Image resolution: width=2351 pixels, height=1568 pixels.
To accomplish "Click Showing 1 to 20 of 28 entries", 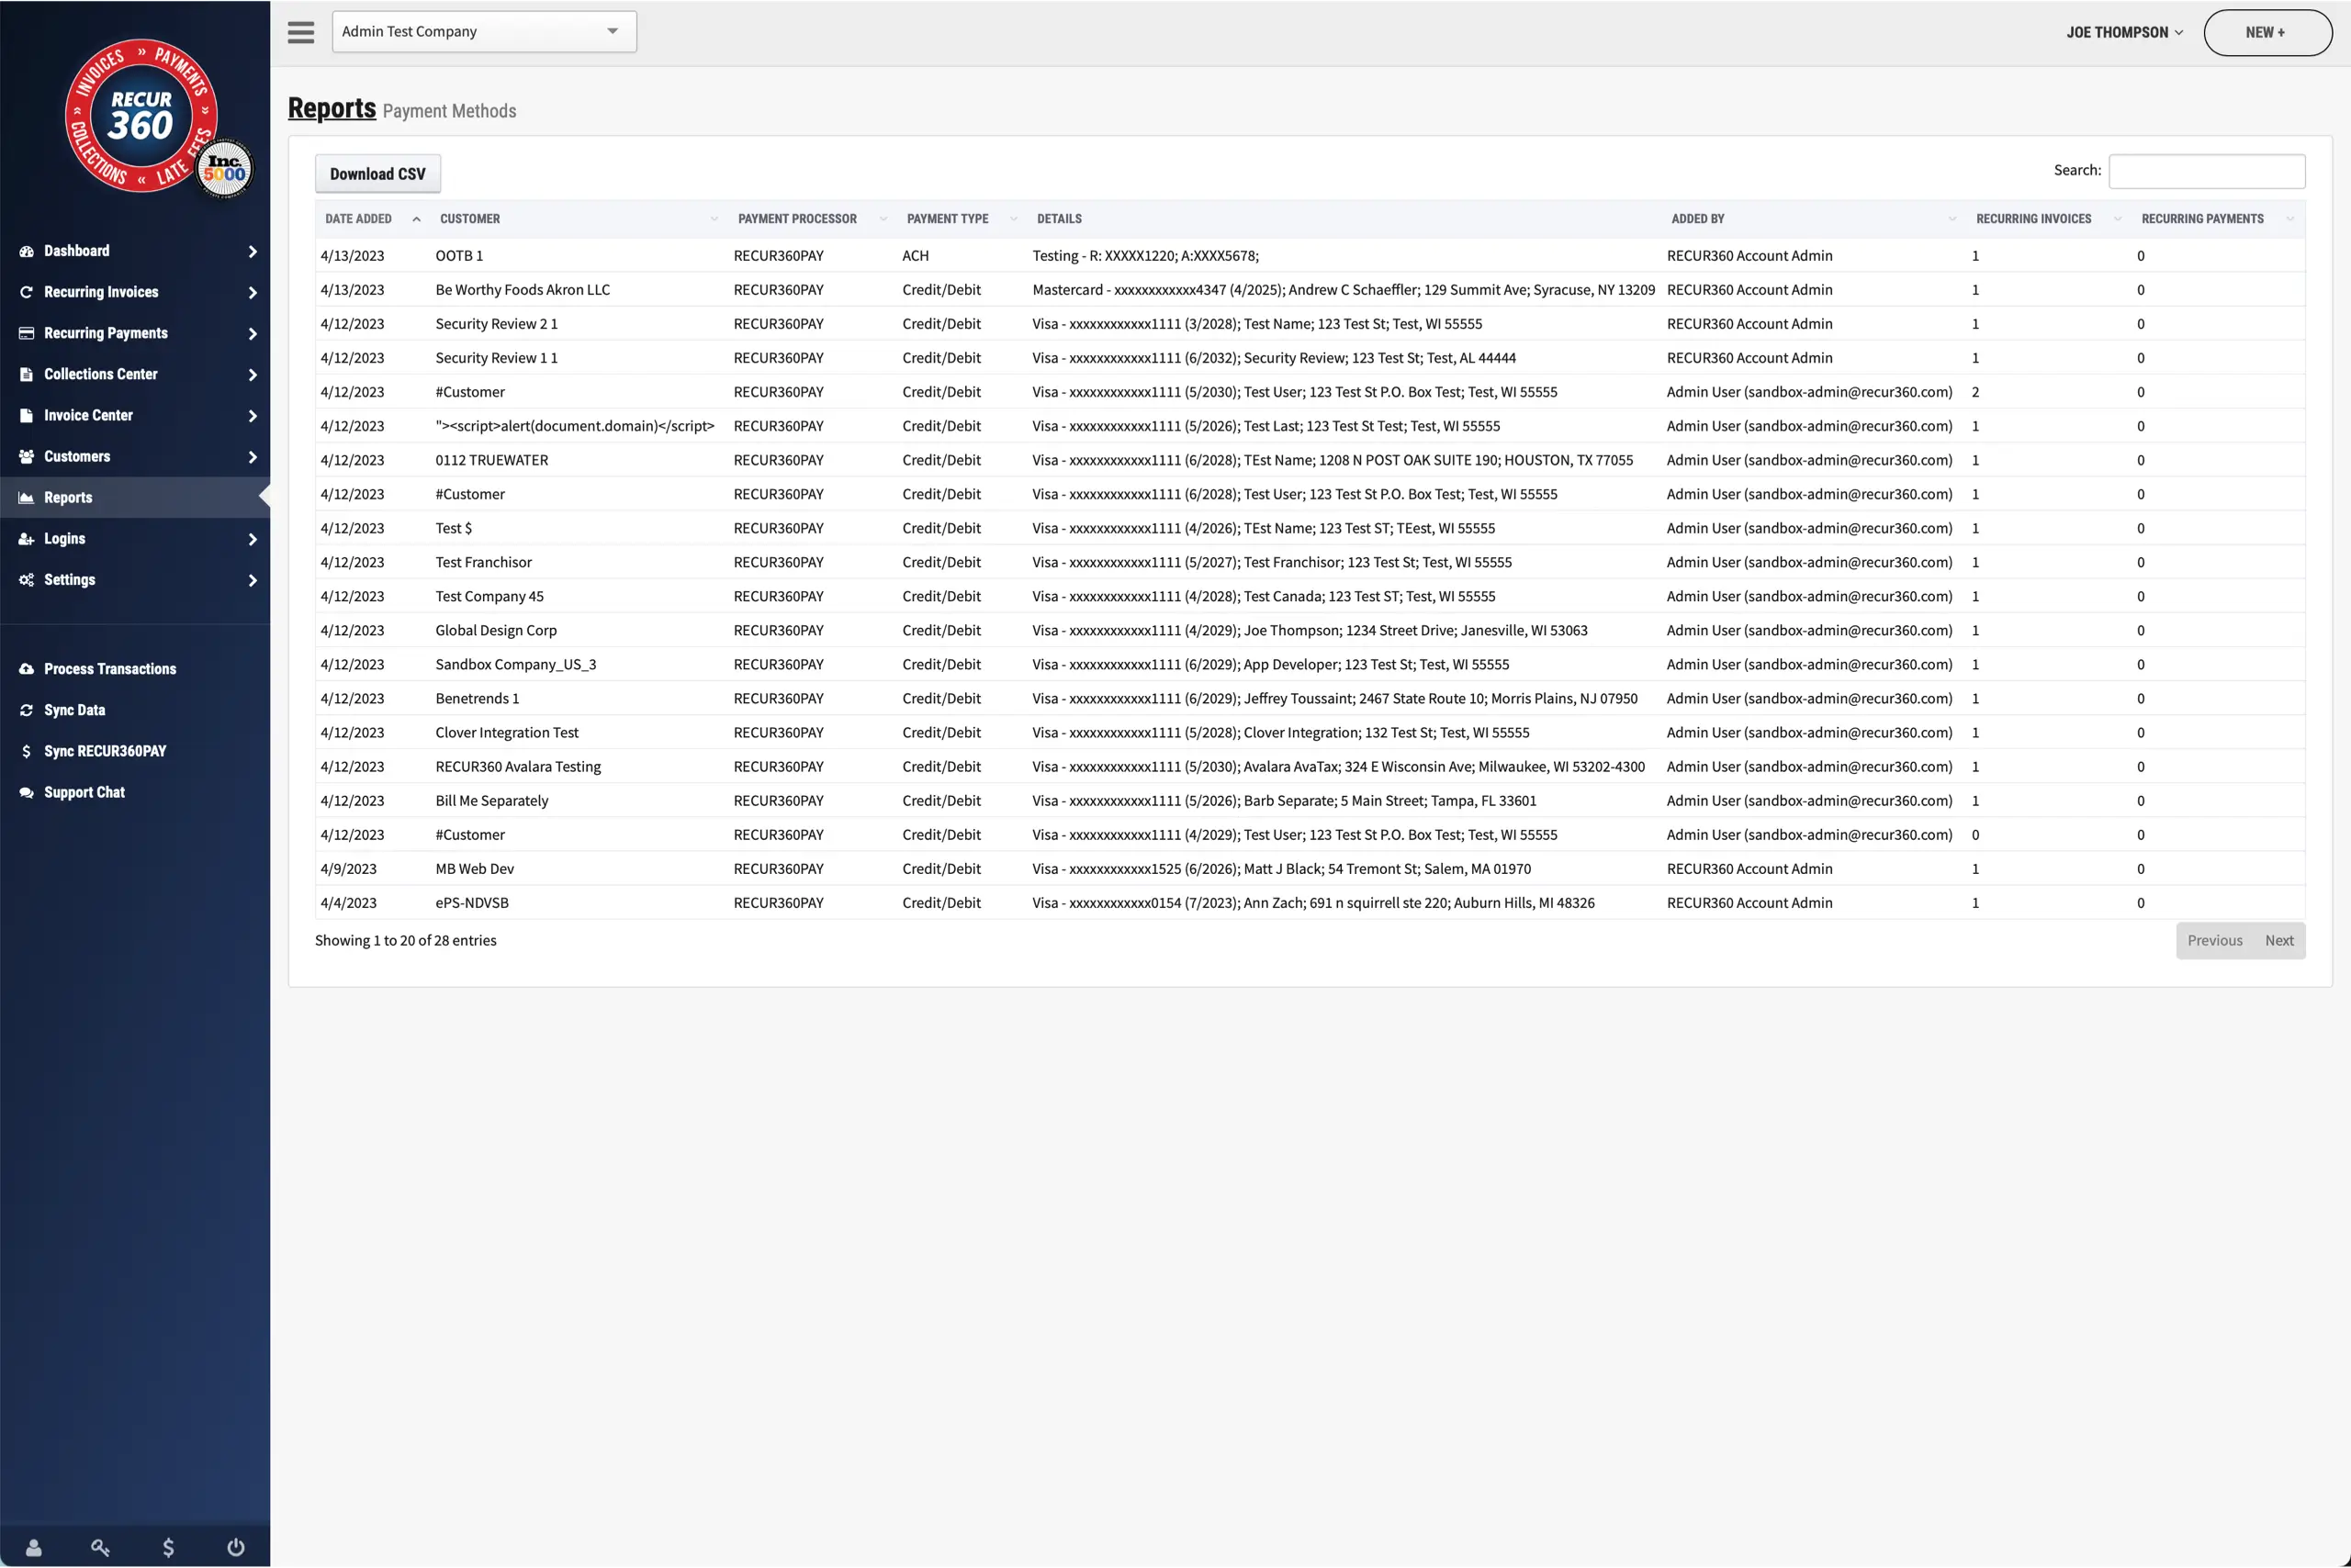I will [x=405, y=940].
